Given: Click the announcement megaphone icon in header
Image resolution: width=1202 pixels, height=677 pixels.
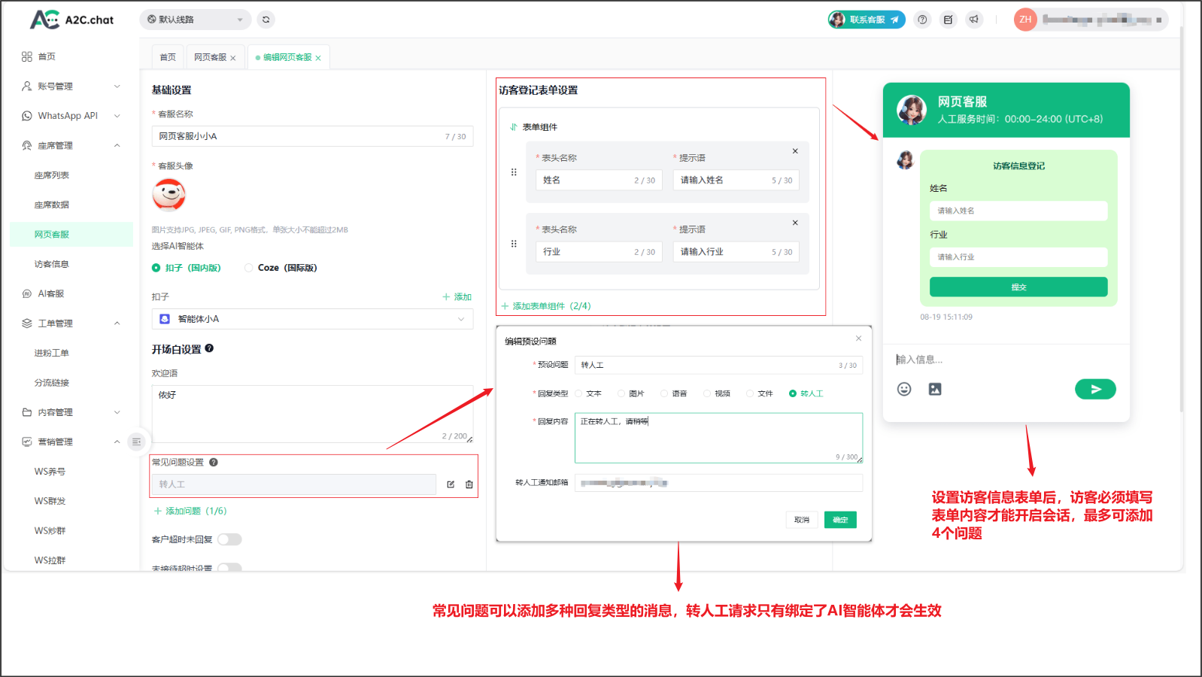Looking at the screenshot, I should 974,20.
